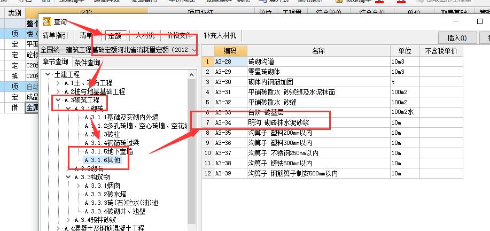Click the 项 cell of the 楼 row
The height and width of the screenshot is (231, 490).
(x=14, y=34)
